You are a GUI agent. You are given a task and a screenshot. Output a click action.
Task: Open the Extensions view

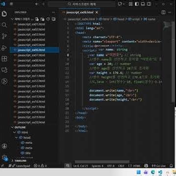[4, 59]
